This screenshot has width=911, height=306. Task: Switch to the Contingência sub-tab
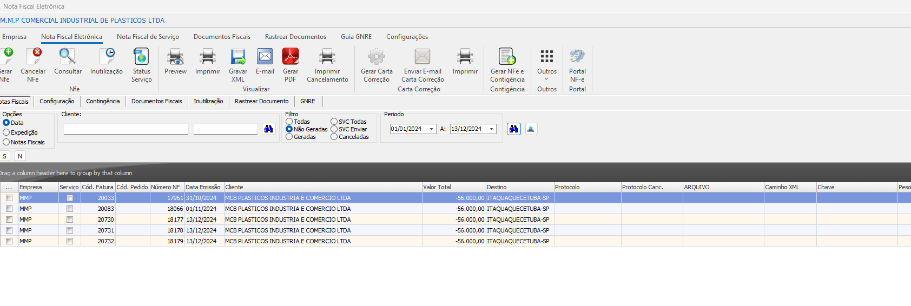[103, 101]
